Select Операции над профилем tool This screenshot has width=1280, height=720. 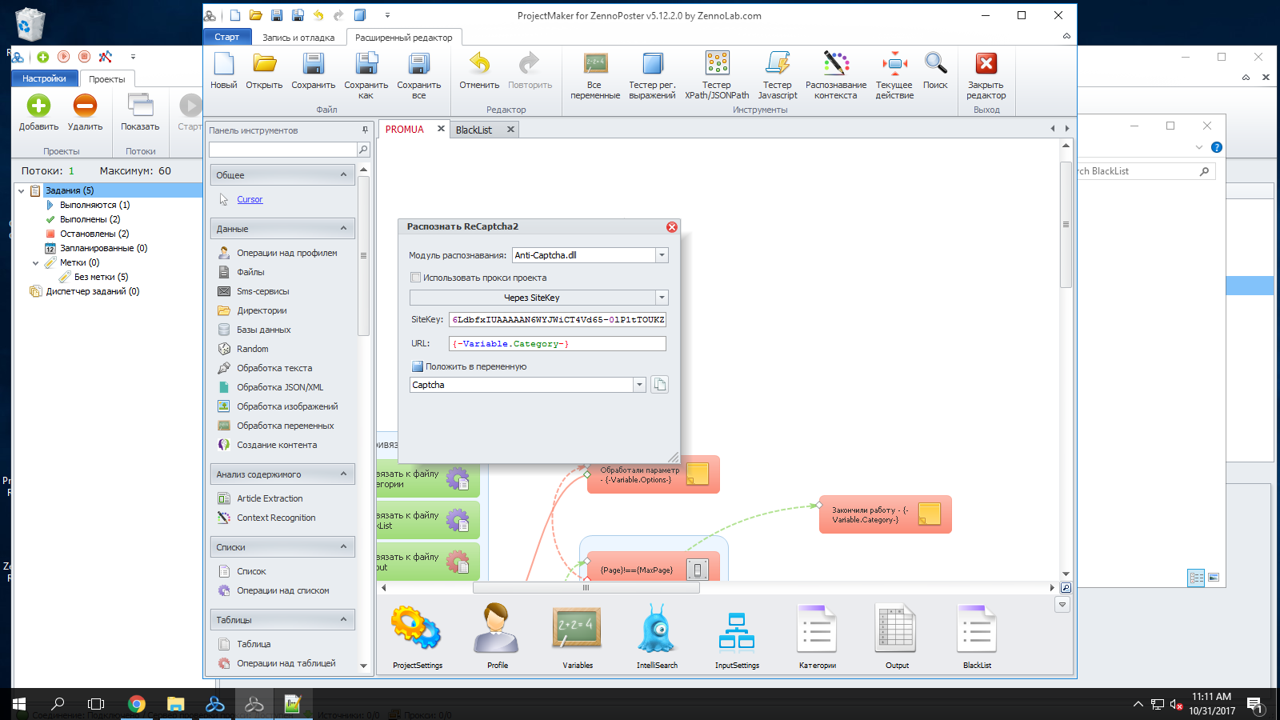coord(286,253)
